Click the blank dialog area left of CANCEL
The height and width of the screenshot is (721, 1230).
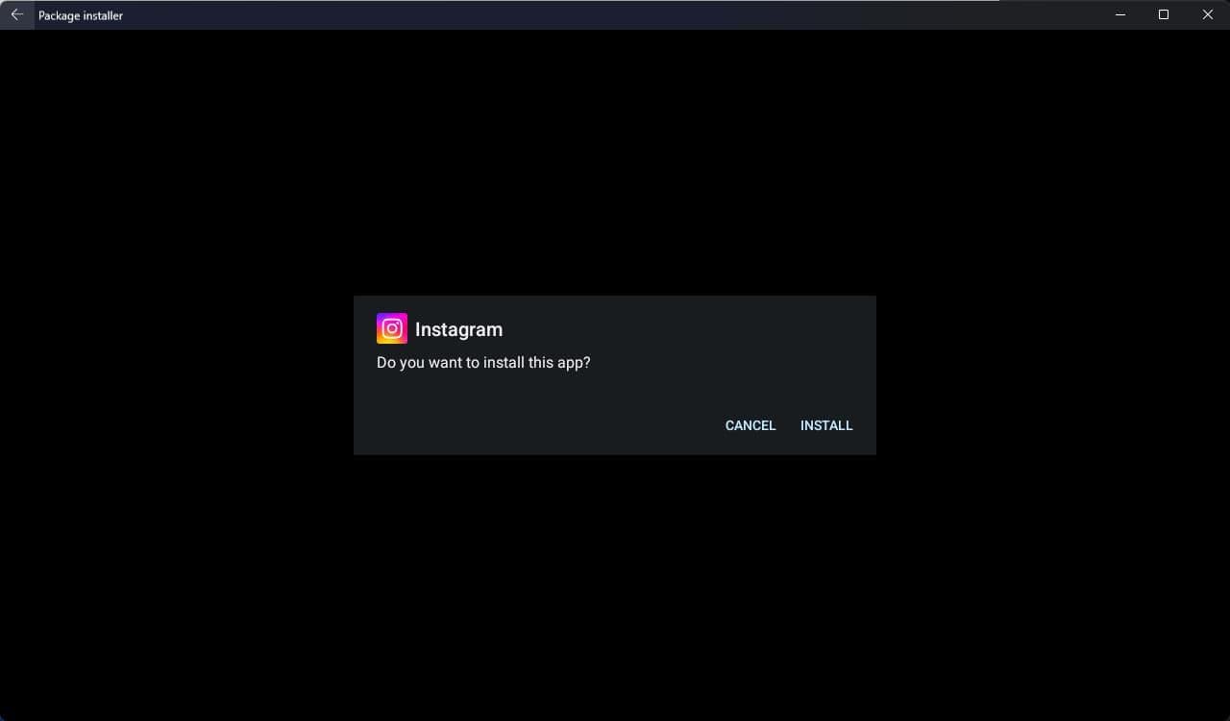pyautogui.click(x=538, y=425)
